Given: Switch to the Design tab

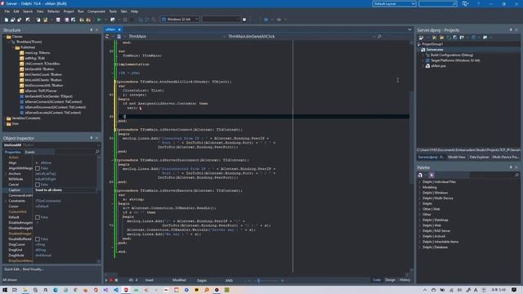Looking at the screenshot, I should point(390,280).
